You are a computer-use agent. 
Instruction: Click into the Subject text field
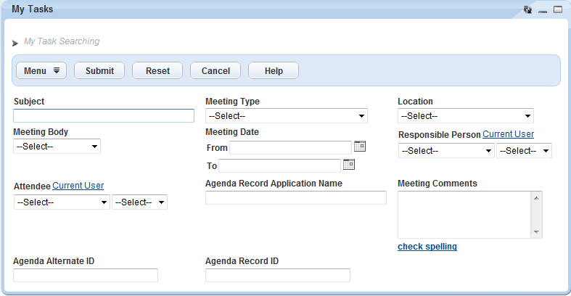click(104, 116)
